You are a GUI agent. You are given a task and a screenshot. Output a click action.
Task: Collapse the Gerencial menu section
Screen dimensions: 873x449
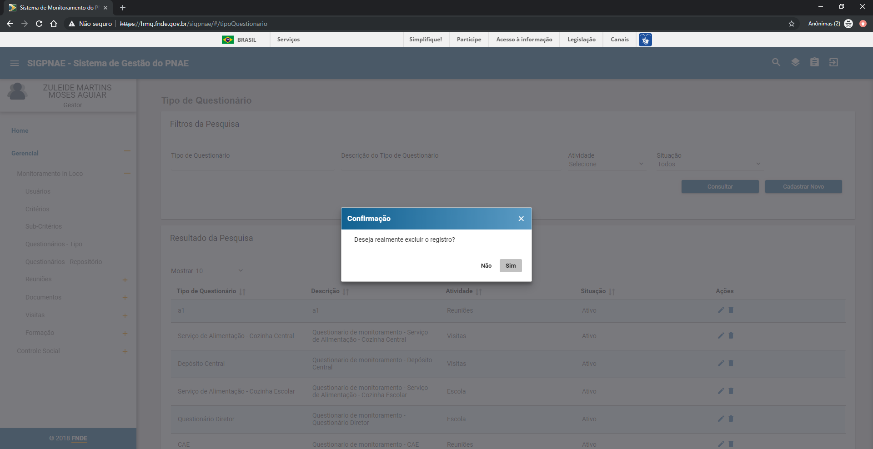pyautogui.click(x=127, y=151)
